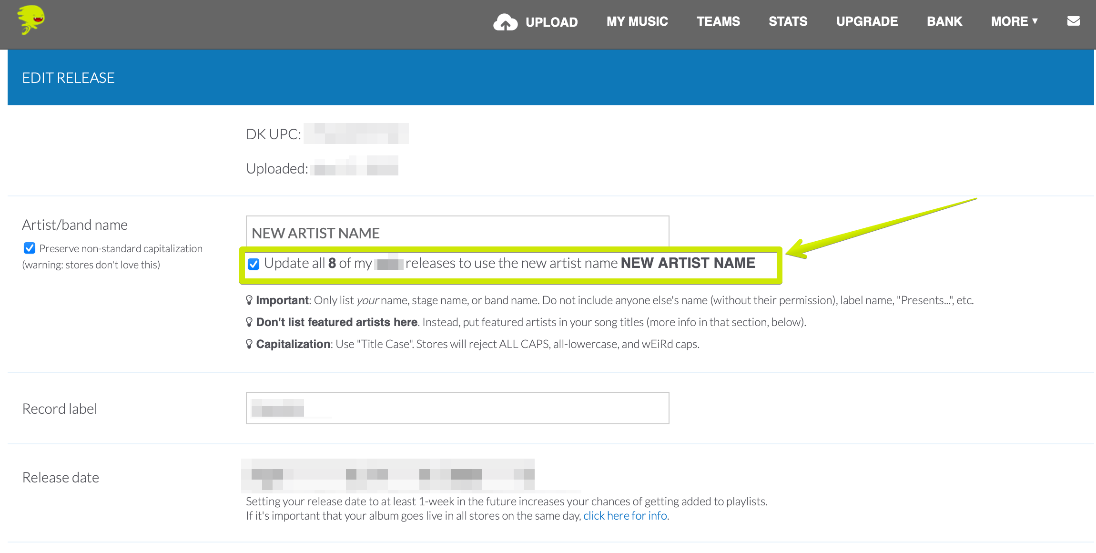Click the lightbulb beside Don't list featured artists
Viewport: 1096px width, 553px height.
(x=249, y=322)
